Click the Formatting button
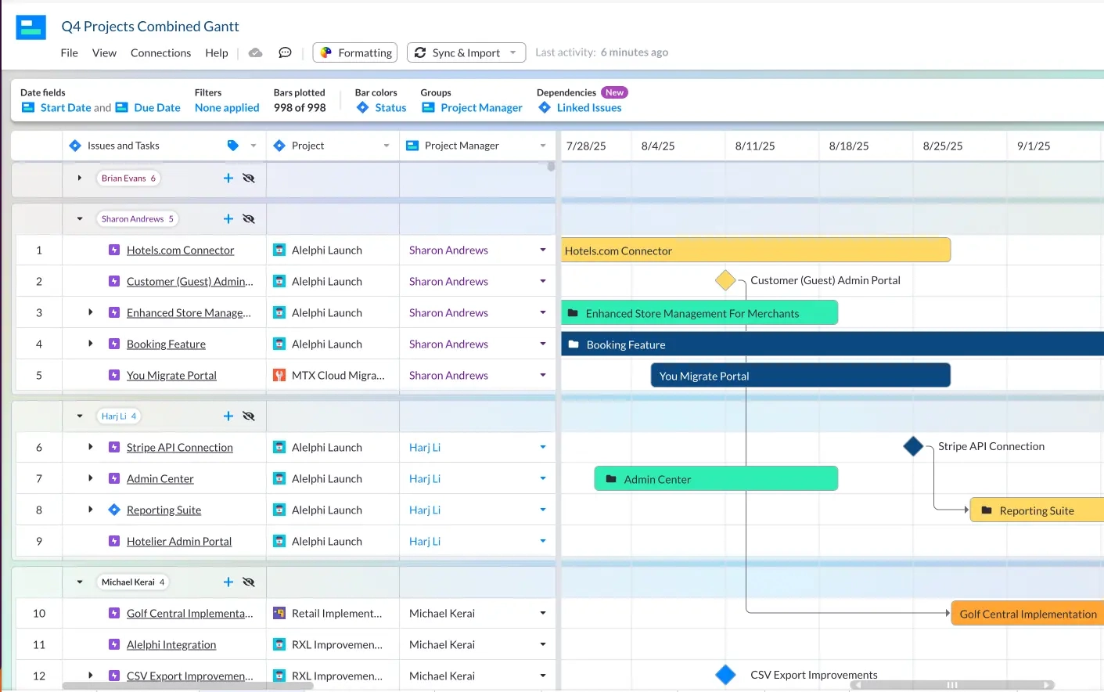 click(x=355, y=52)
